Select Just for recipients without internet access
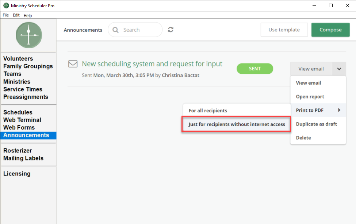Viewport: 356px width, 224px height. tap(237, 124)
